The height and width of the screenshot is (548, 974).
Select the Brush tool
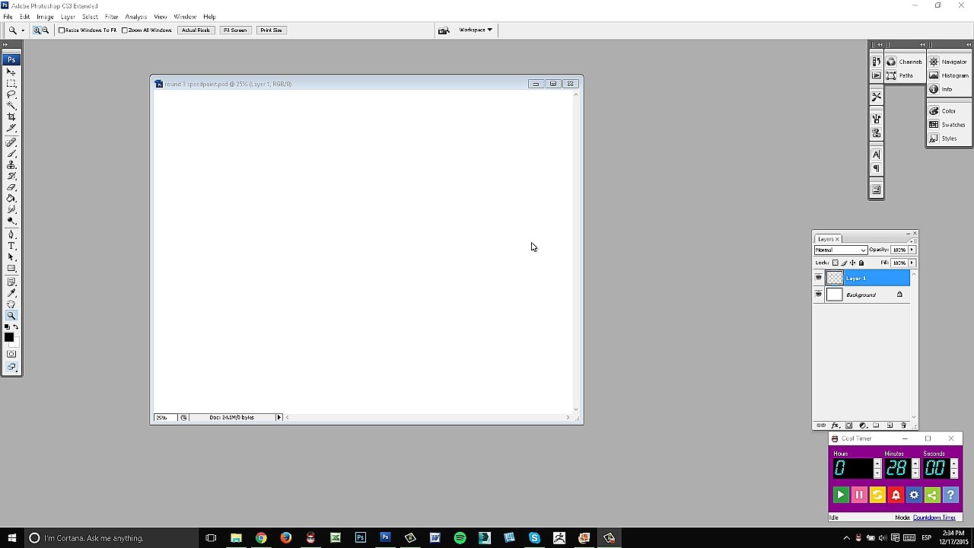coord(11,154)
